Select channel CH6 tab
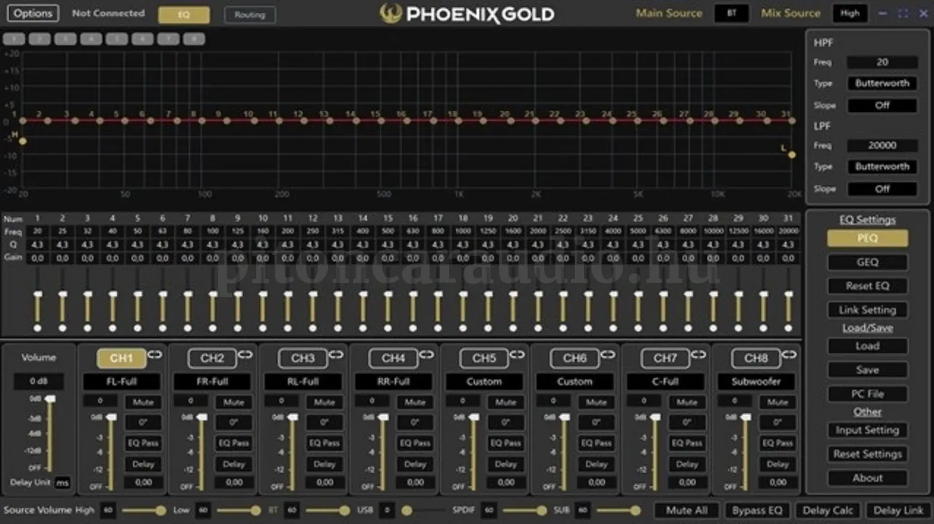This screenshot has height=524, width=934. pos(575,358)
